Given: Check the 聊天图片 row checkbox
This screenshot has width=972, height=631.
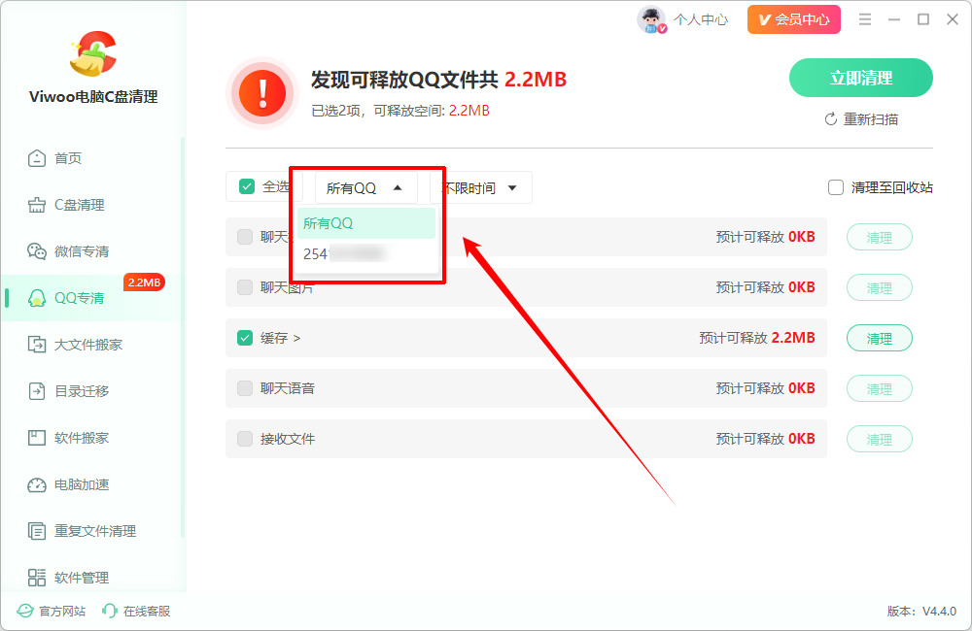Looking at the screenshot, I should tap(245, 287).
